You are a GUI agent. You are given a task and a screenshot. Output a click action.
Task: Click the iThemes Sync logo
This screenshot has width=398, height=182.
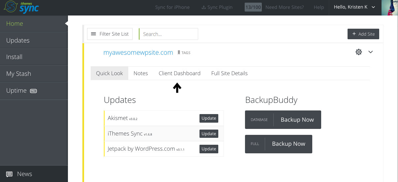click(x=20, y=7)
